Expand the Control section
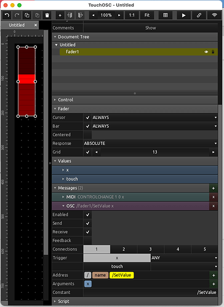Image resolution: width=224 pixels, height=307 pixels. [x=55, y=99]
